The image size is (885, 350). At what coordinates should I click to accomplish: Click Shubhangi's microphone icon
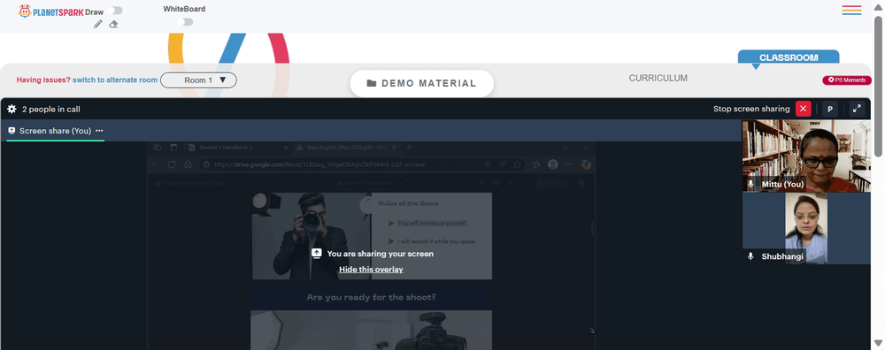[x=750, y=256]
